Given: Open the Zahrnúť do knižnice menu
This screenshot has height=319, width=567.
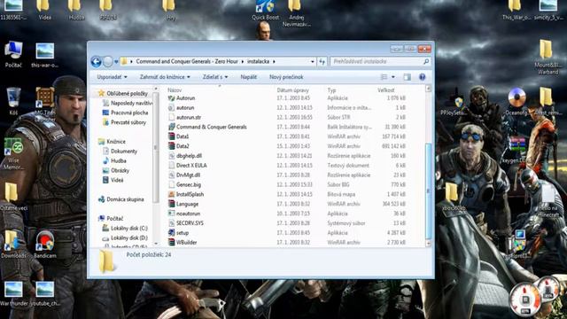Looking at the screenshot, I should [x=165, y=77].
